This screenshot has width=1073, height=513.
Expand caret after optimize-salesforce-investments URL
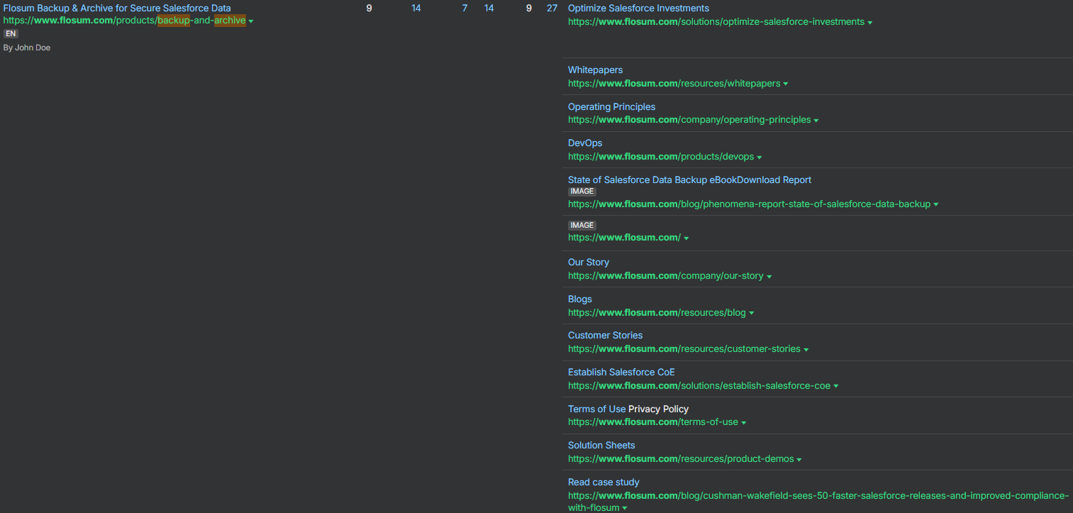pyautogui.click(x=870, y=23)
